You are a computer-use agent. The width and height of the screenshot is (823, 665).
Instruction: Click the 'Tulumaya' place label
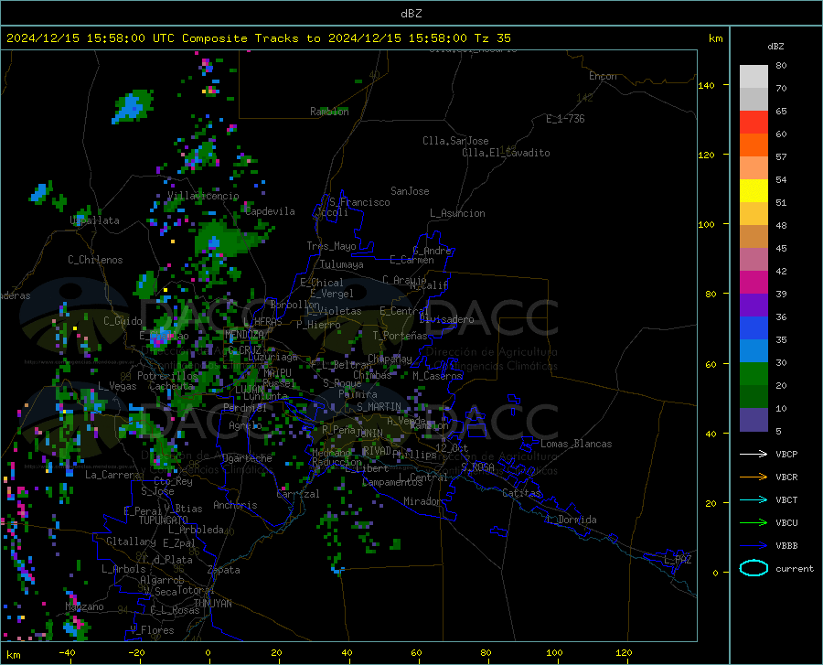(x=342, y=265)
